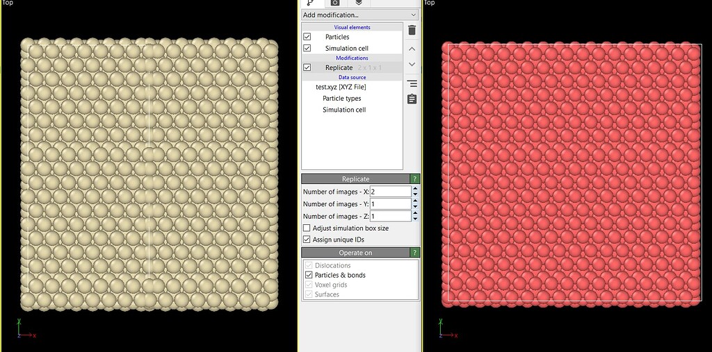Increase Number of images X with stepper
712x352 pixels.
[415, 189]
